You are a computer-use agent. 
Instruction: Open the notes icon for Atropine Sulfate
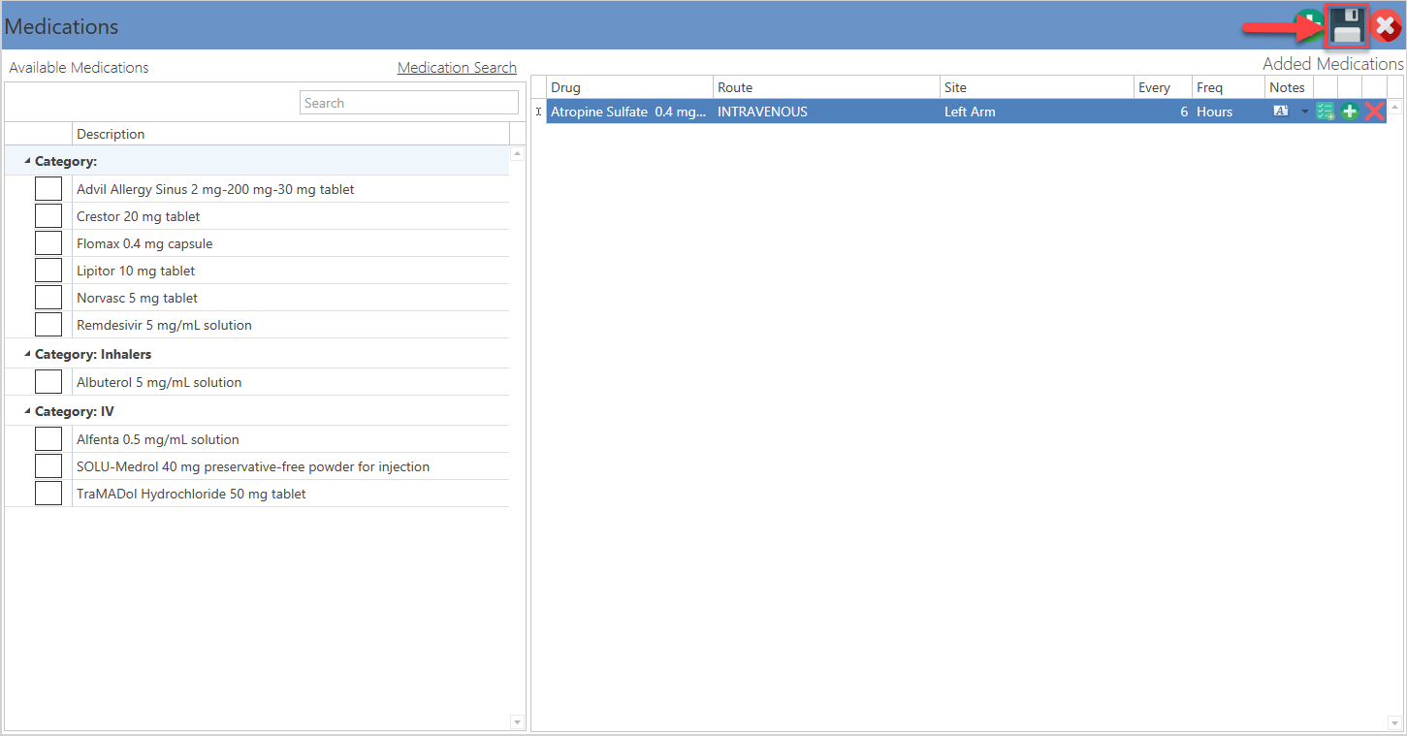point(1280,112)
